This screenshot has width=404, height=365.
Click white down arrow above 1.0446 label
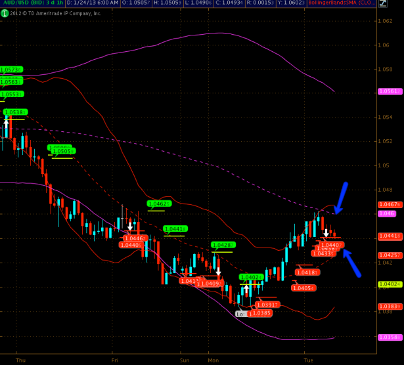129,226
